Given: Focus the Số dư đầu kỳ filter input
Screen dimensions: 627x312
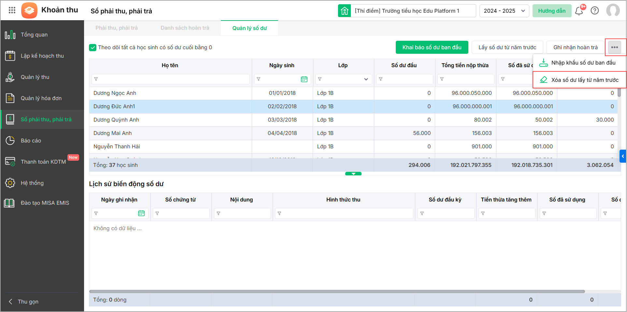Looking at the screenshot, I should point(446,214).
